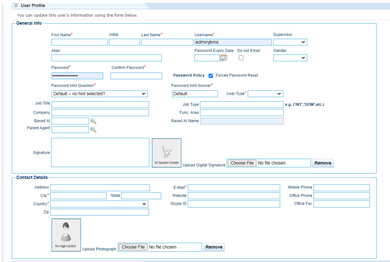Click the City input field
Viewport: 390px width, 262px height.
79,196
